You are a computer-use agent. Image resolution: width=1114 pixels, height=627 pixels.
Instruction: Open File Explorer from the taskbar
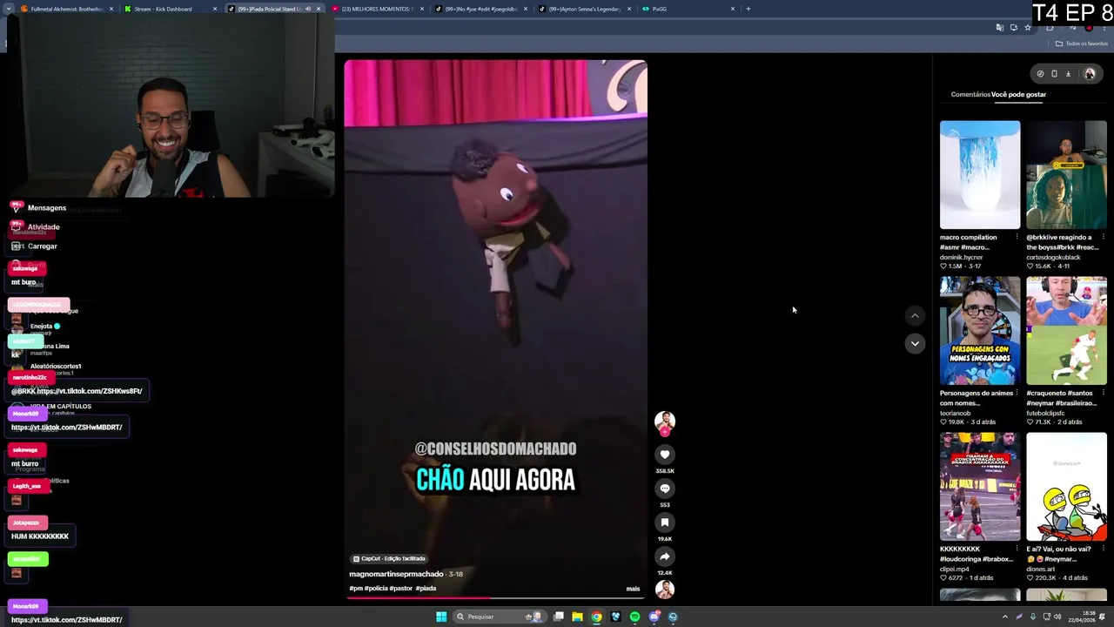pyautogui.click(x=577, y=617)
